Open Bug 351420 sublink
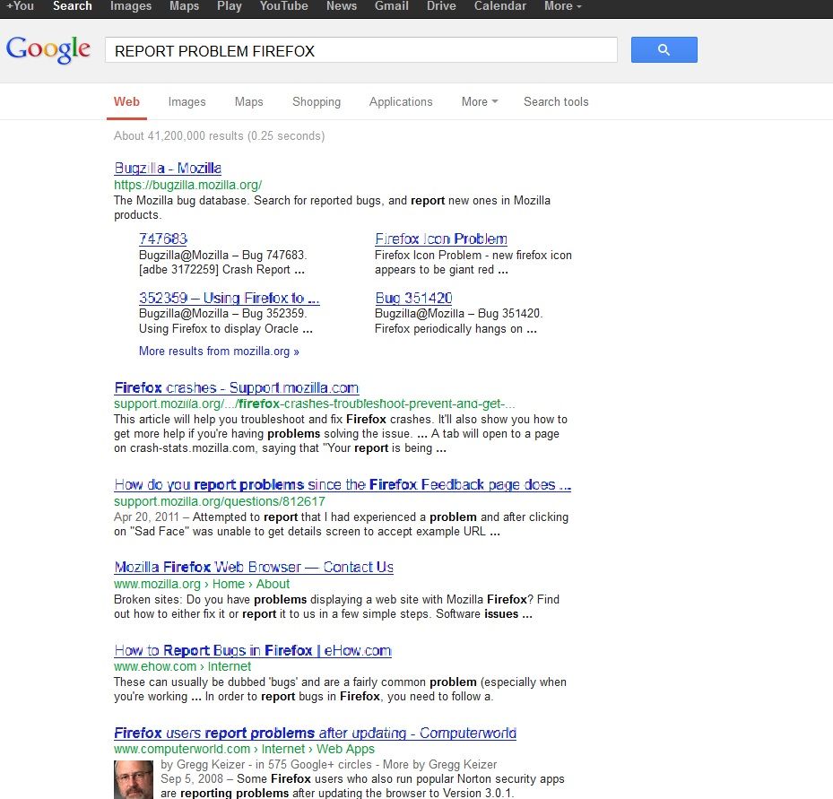This screenshot has width=833, height=799. tap(413, 298)
